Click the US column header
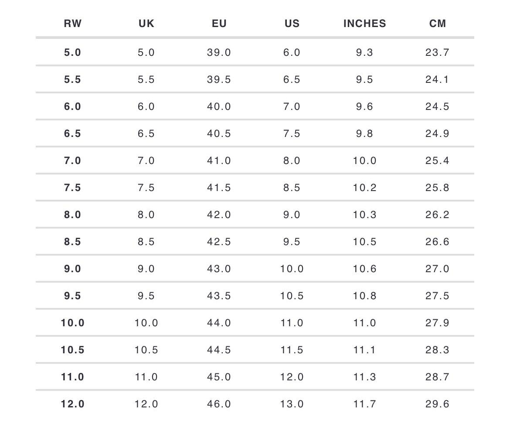 point(292,24)
